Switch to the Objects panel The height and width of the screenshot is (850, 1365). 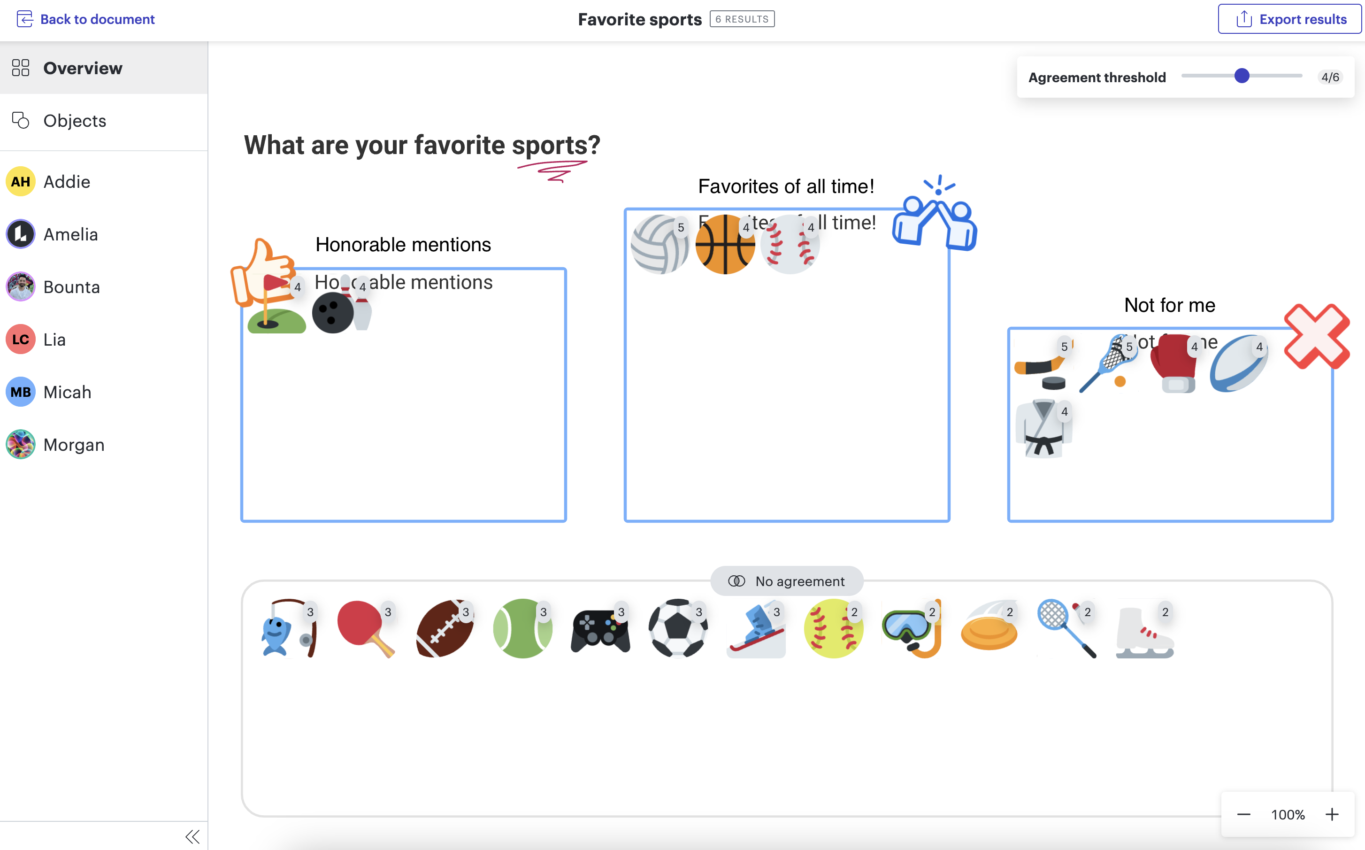coord(74,120)
